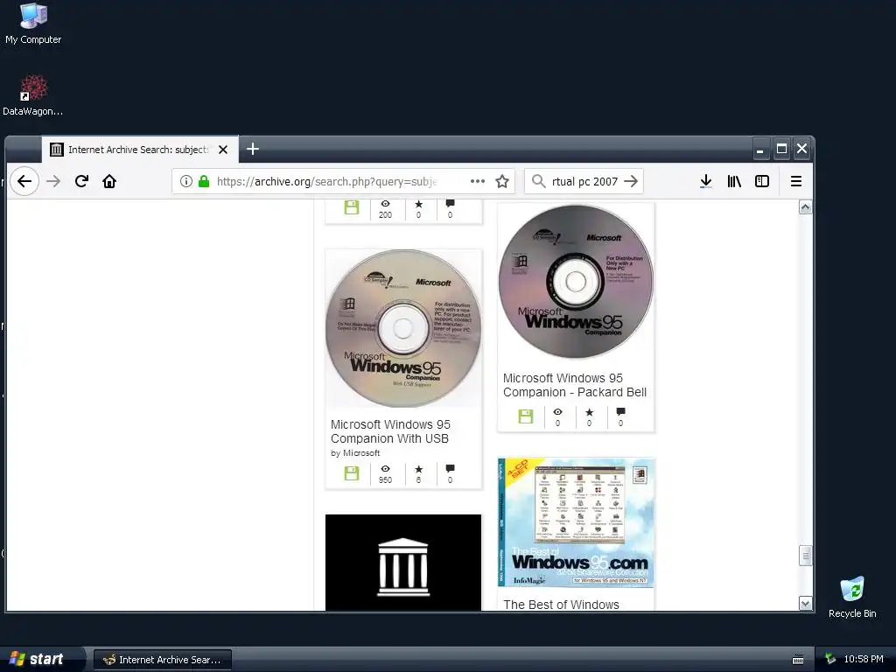The width and height of the screenshot is (896, 672).
Task: Open My Computer desktop icon
Action: (x=33, y=24)
